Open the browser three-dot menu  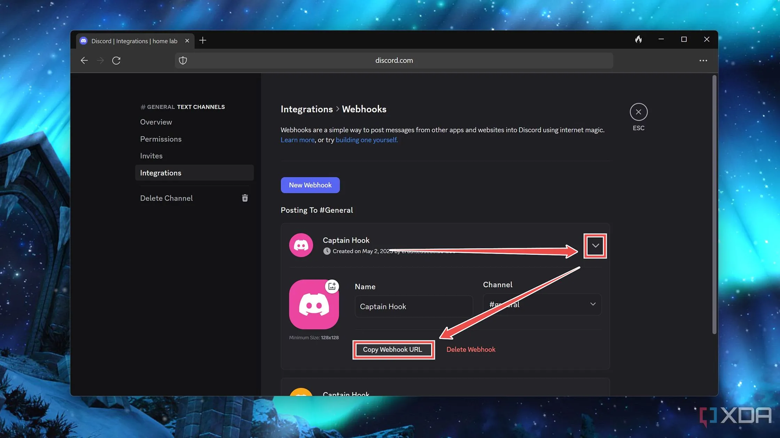tap(703, 60)
